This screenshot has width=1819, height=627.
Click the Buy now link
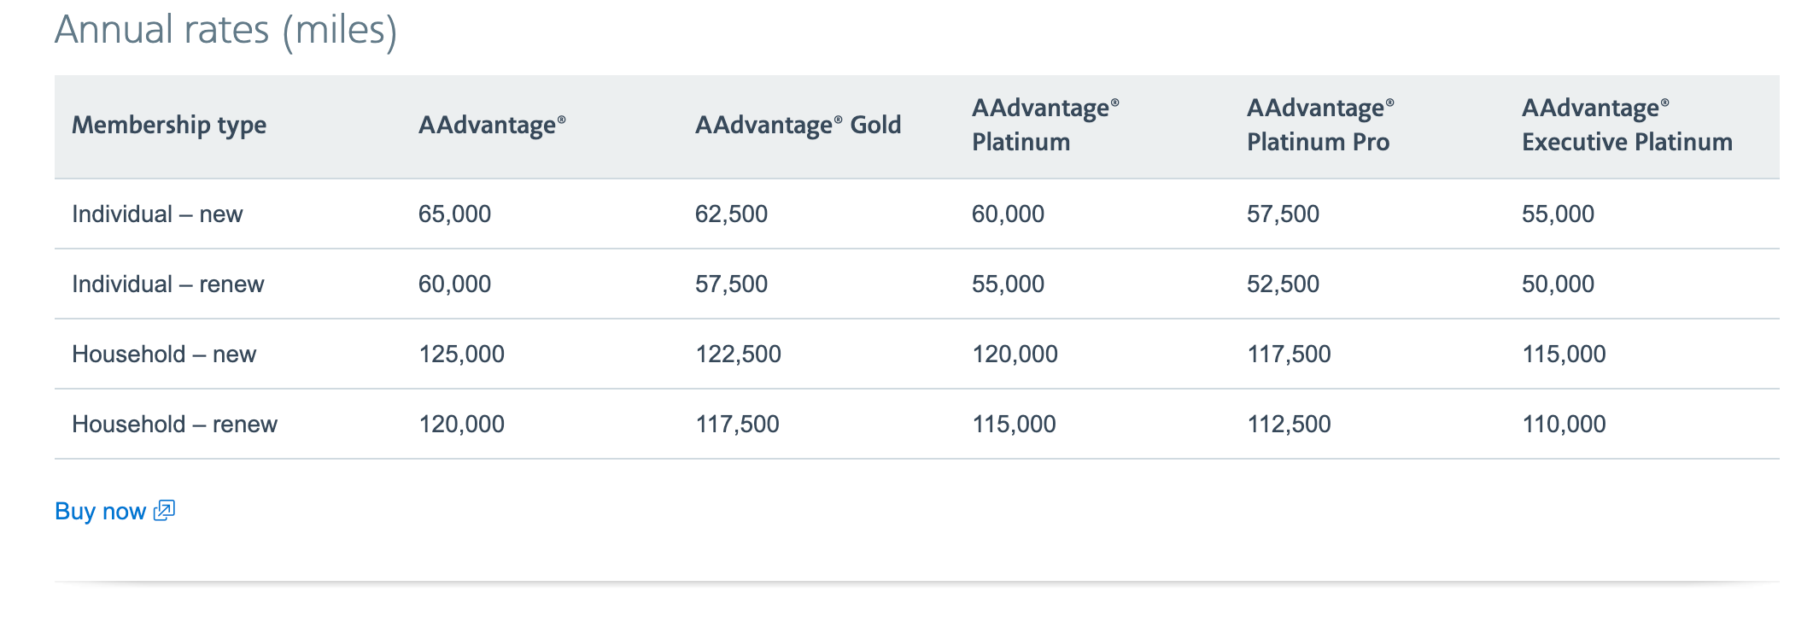point(100,511)
